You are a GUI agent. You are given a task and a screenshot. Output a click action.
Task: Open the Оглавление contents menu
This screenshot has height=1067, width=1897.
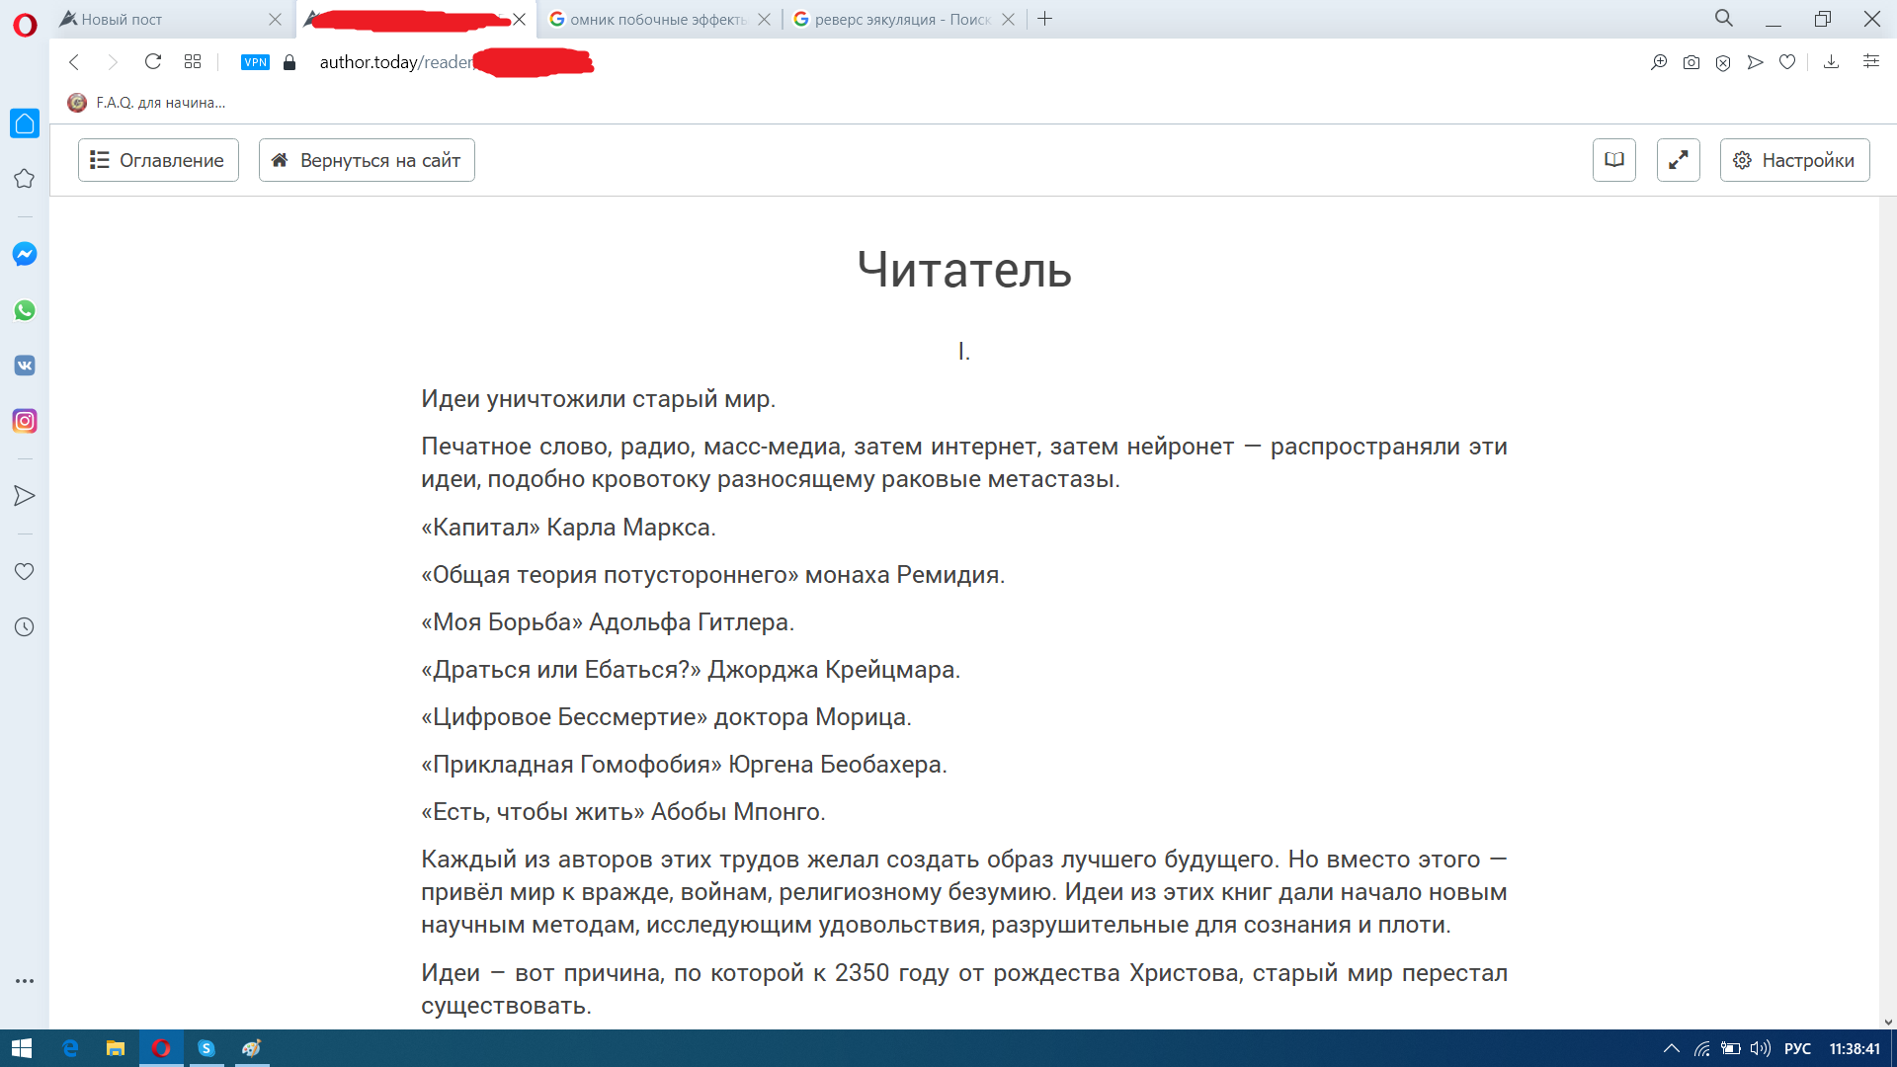point(158,160)
